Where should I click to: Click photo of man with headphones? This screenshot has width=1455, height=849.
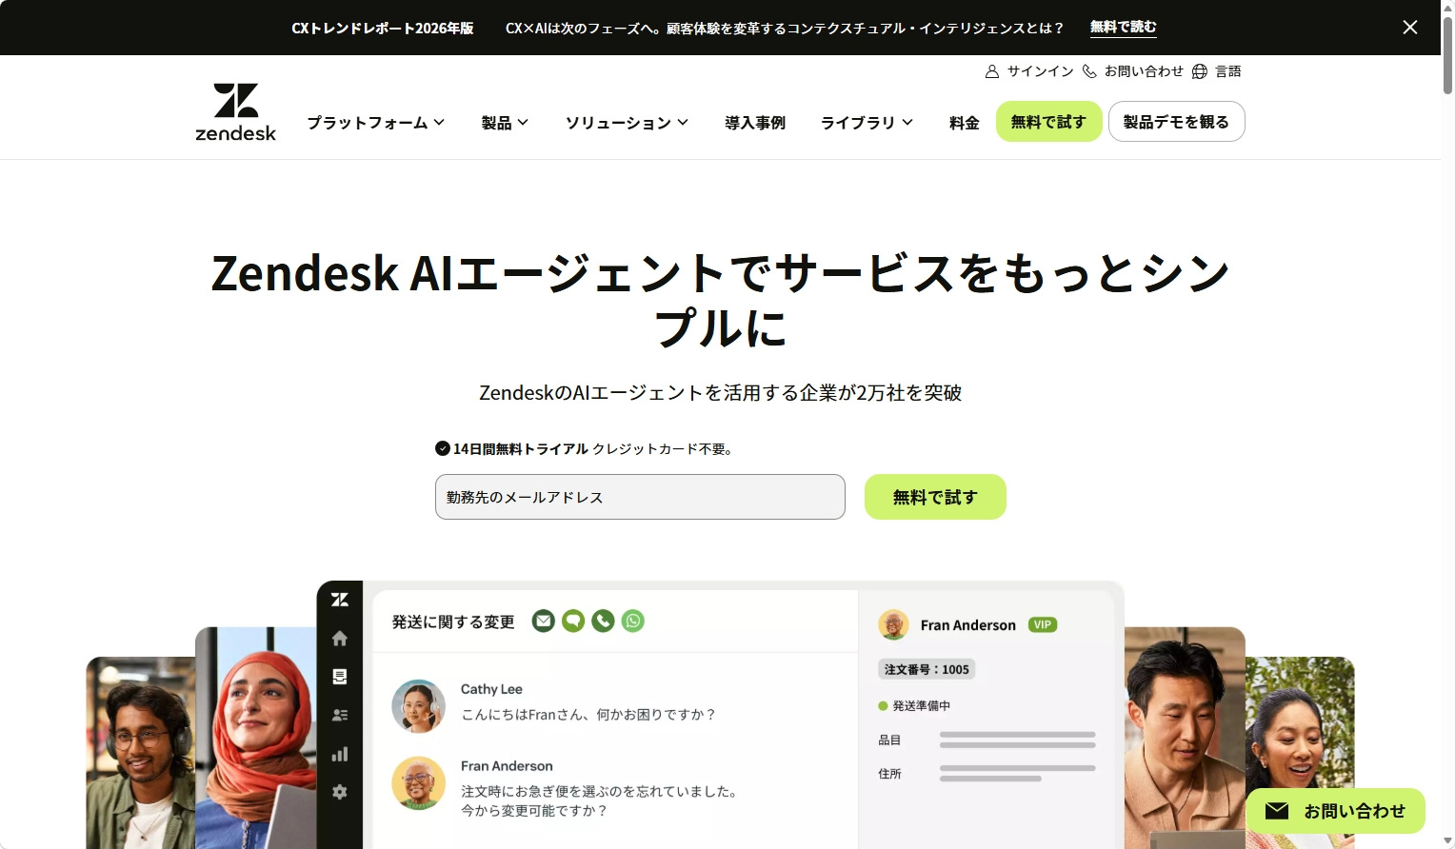140,753
